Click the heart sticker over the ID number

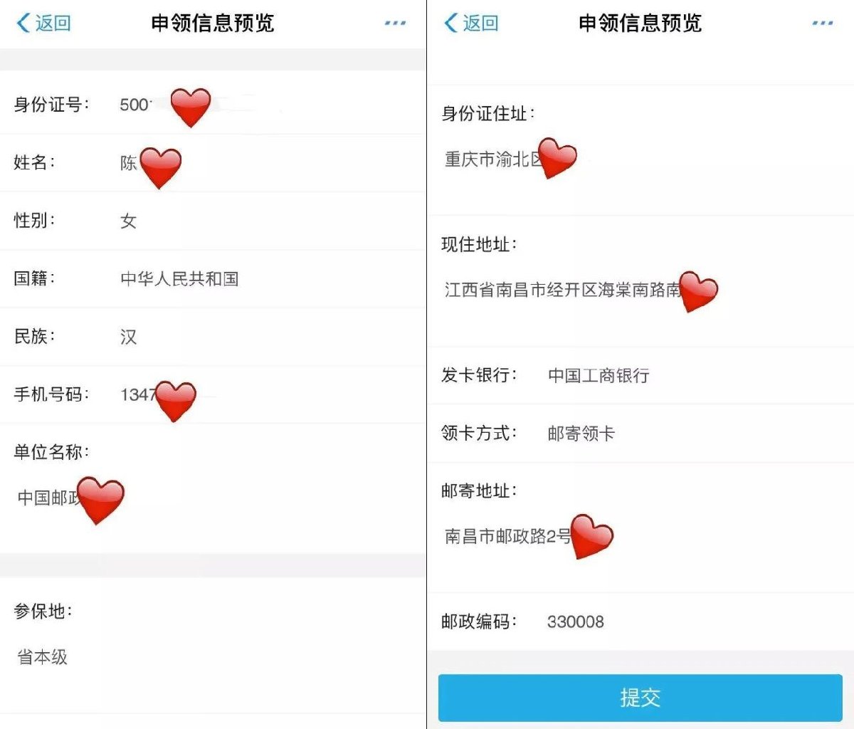[x=191, y=107]
